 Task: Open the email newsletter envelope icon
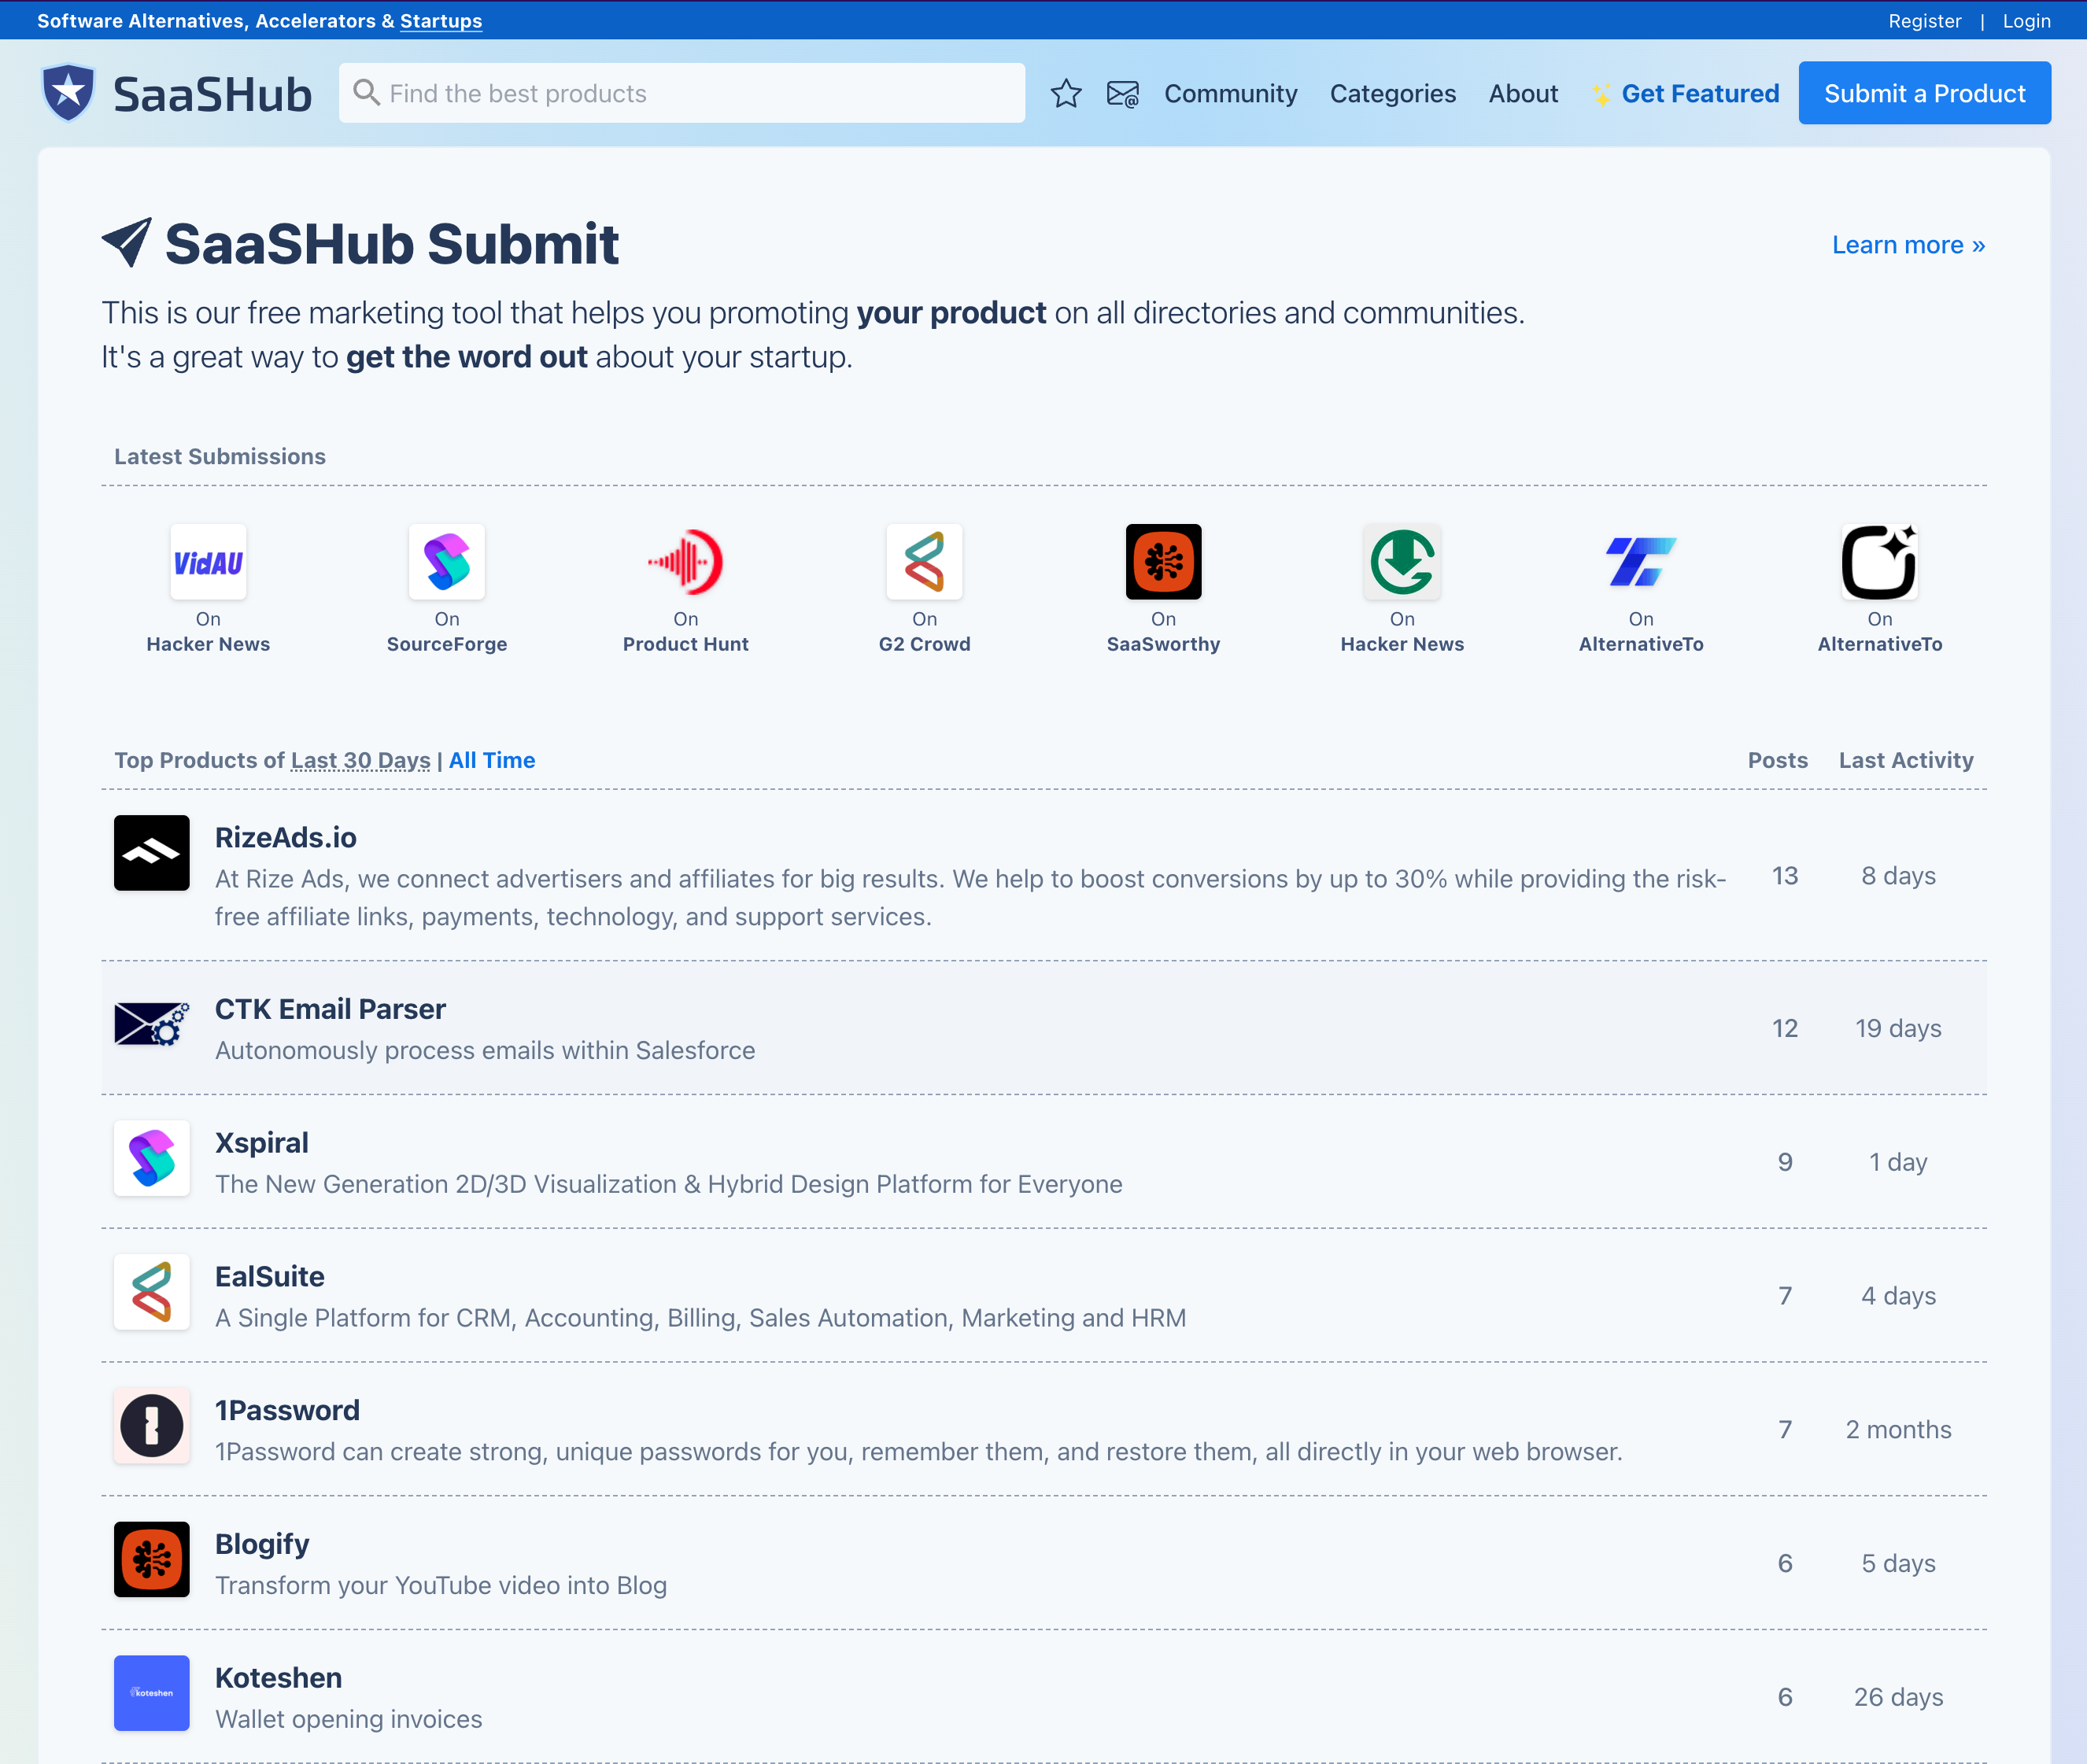click(x=1122, y=94)
